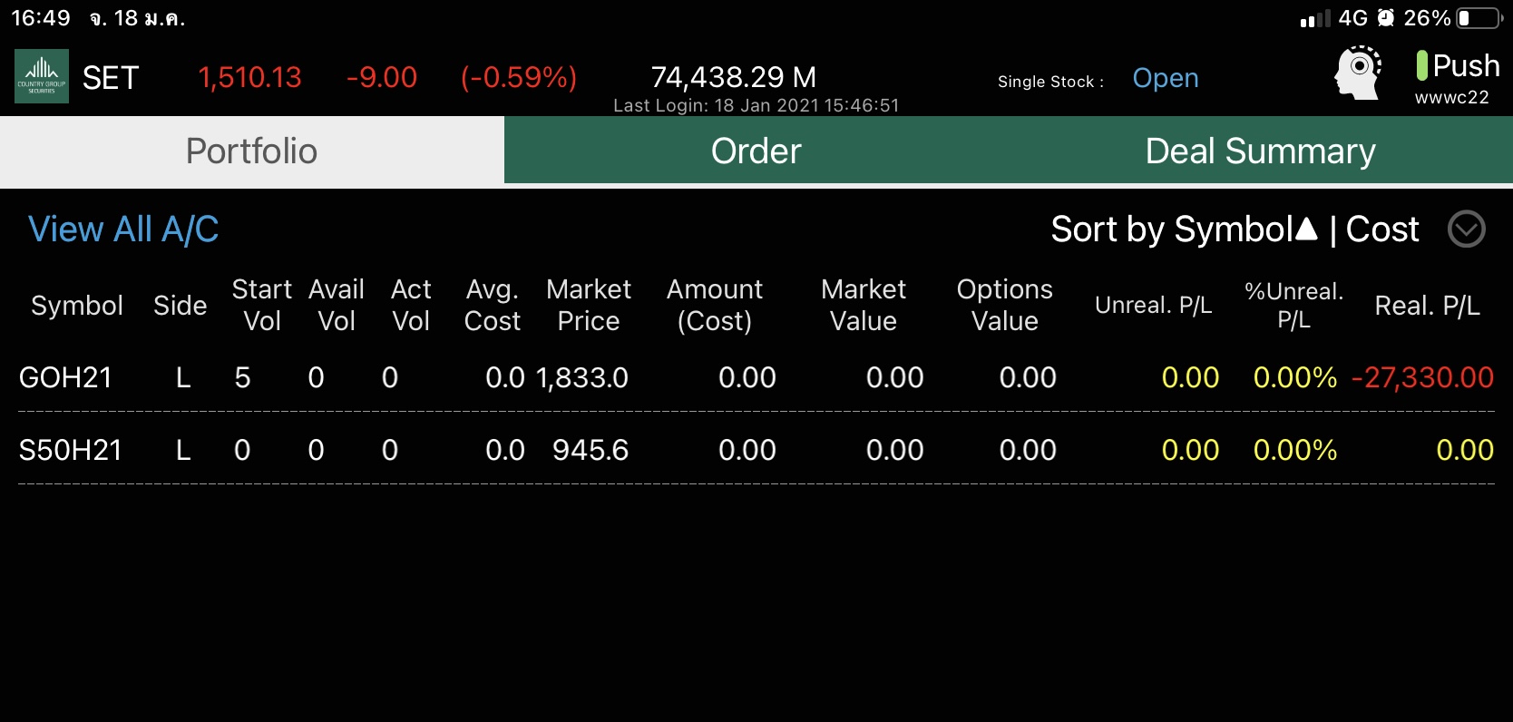Image resolution: width=1513 pixels, height=722 pixels.
Task: Tap the Real. P/L column header
Action: (1427, 306)
